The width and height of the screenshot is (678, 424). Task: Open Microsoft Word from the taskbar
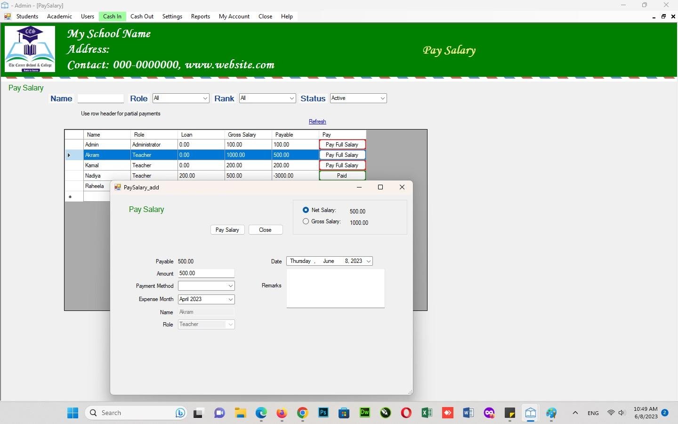tap(468, 413)
